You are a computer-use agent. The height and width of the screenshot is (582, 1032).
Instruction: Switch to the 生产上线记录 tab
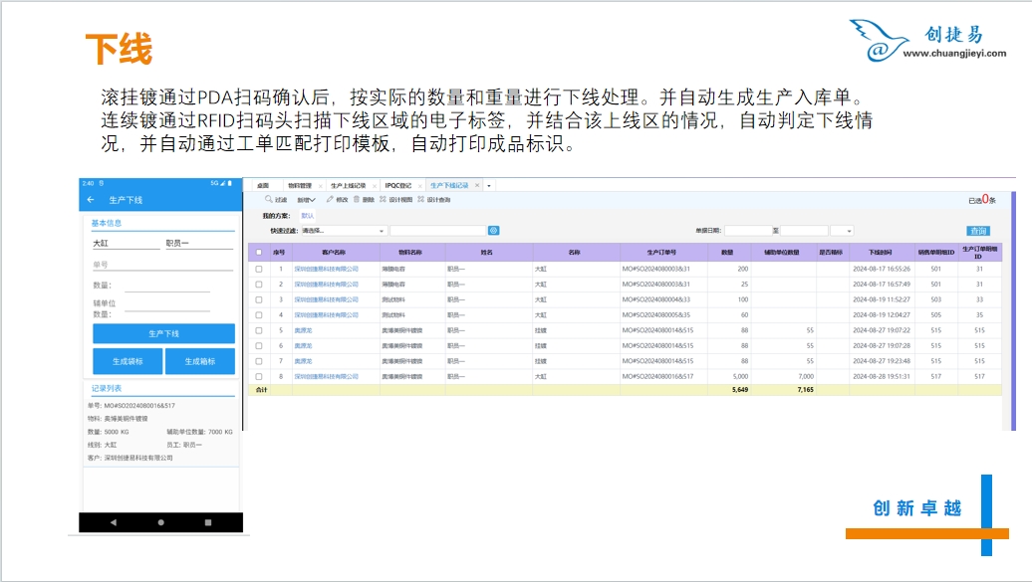point(347,185)
